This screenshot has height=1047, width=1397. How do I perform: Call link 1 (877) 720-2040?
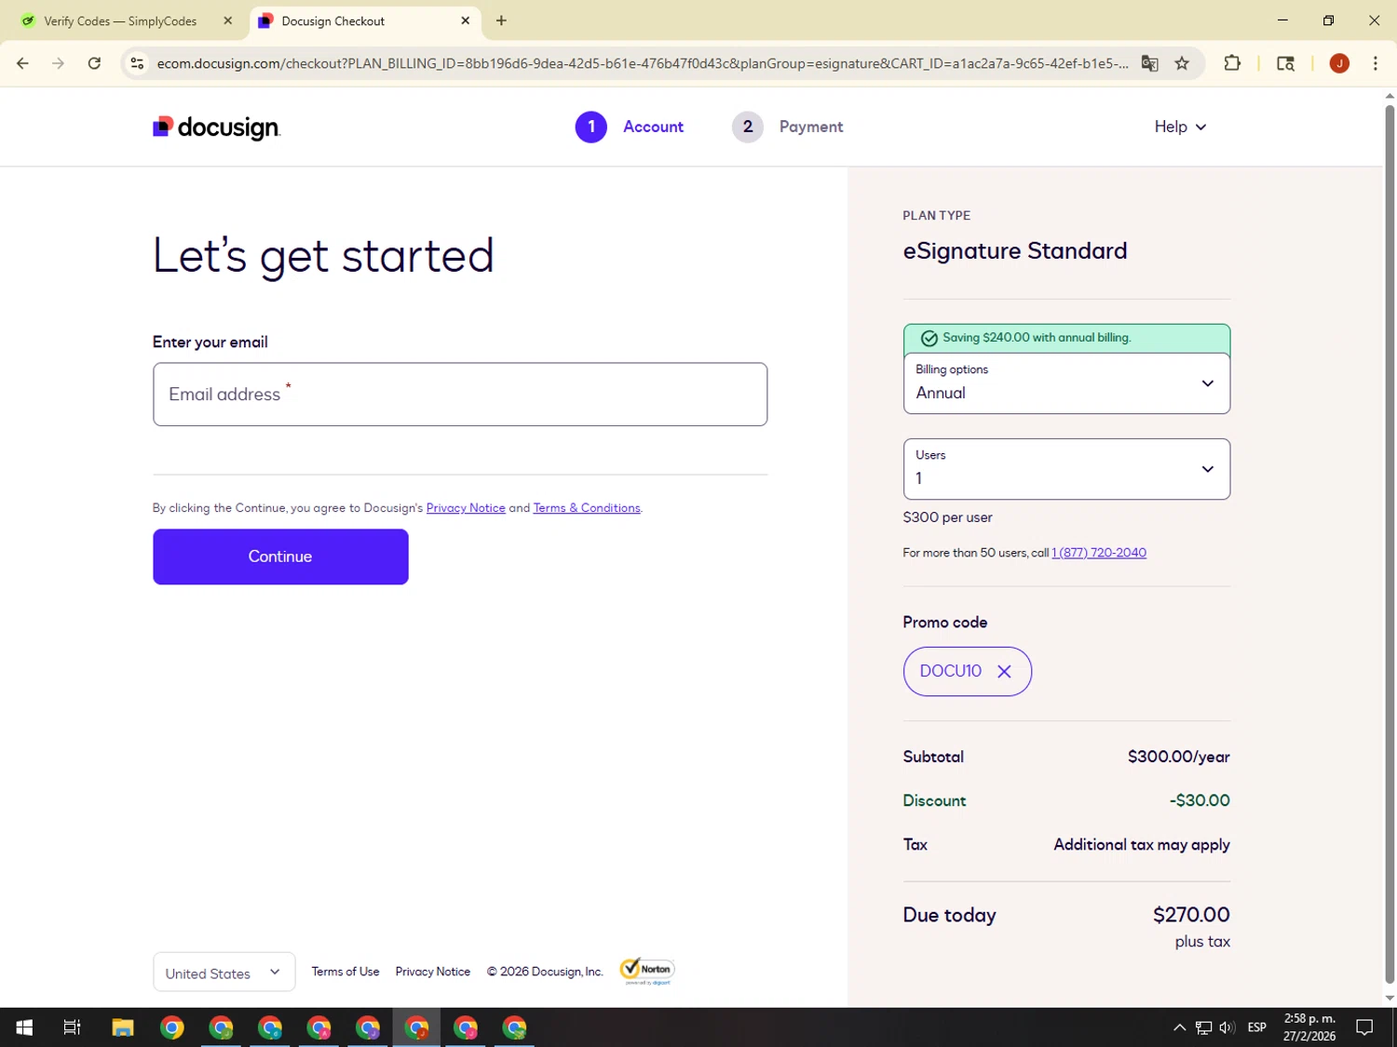[1099, 553]
